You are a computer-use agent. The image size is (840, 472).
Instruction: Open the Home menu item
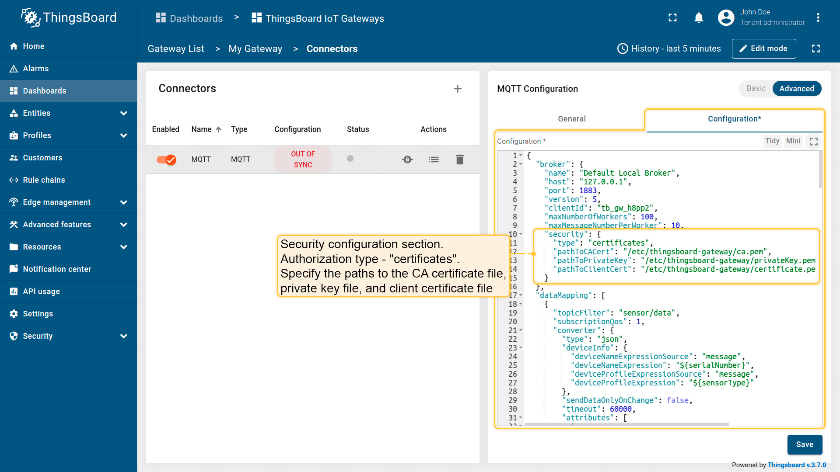point(68,46)
